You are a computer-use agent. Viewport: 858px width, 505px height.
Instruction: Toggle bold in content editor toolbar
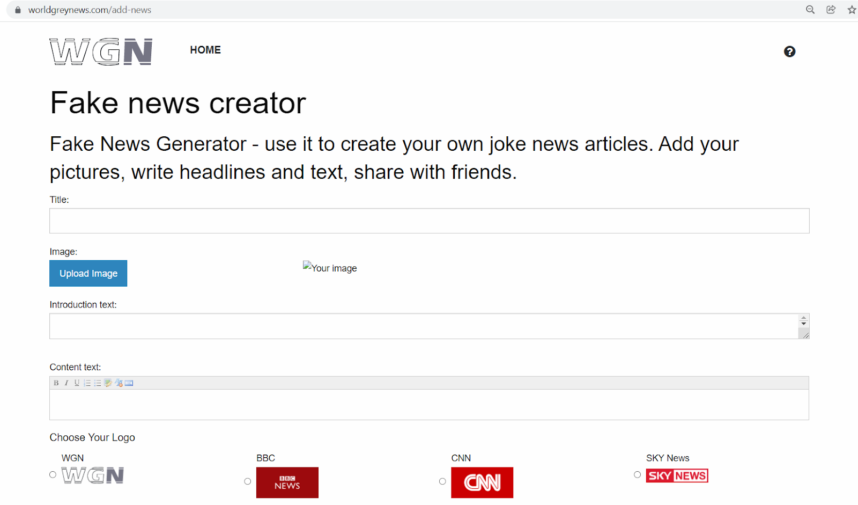tap(56, 383)
